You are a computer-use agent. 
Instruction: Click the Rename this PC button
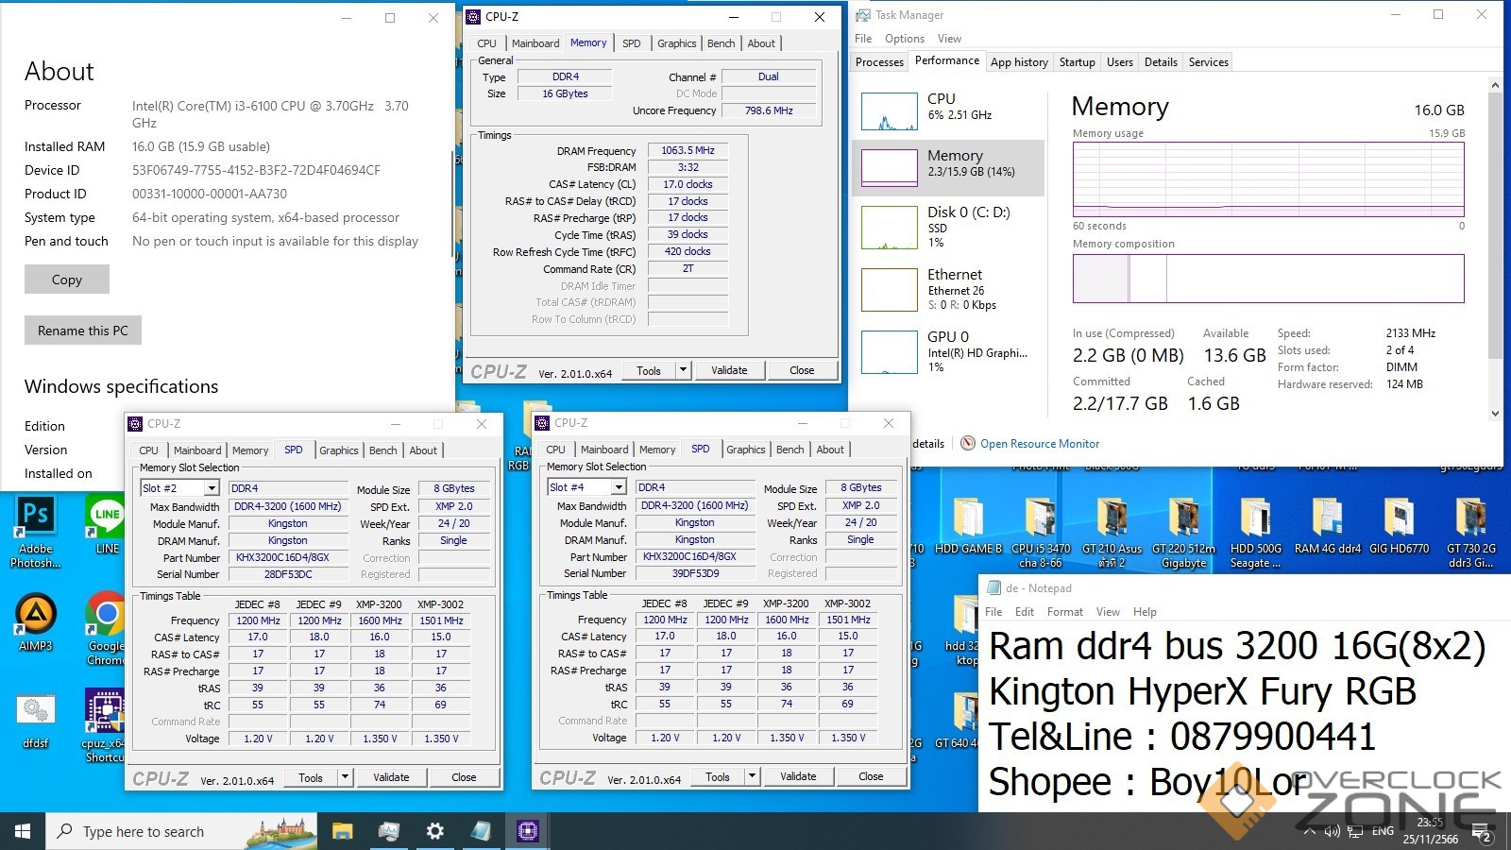83,331
